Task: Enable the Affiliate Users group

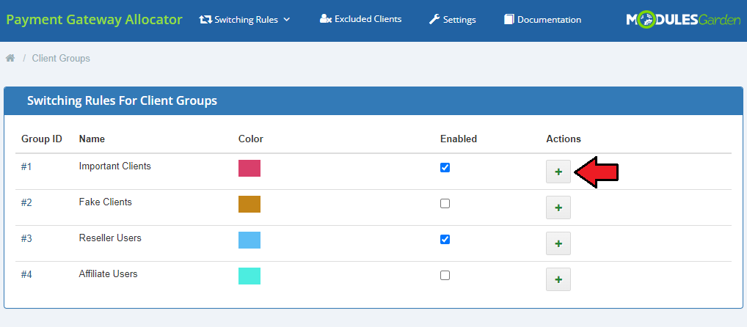Action: click(445, 275)
